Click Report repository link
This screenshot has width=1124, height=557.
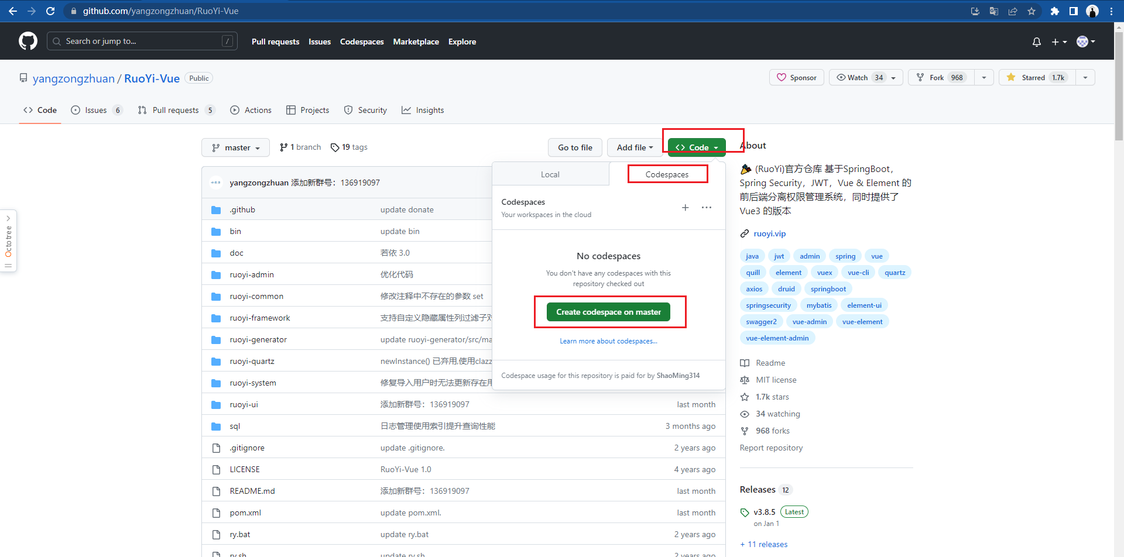tap(771, 448)
